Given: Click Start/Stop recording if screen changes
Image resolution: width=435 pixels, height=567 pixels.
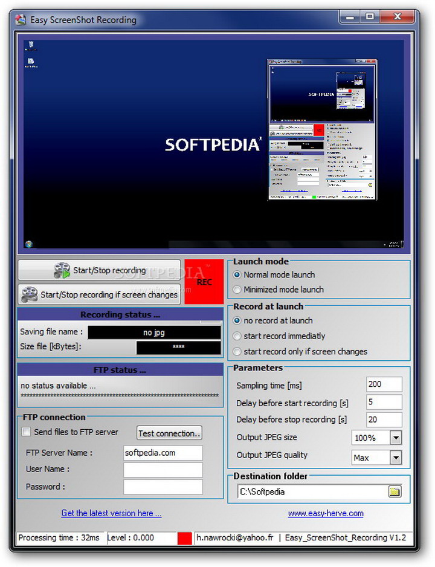Looking at the screenshot, I should [x=99, y=294].
